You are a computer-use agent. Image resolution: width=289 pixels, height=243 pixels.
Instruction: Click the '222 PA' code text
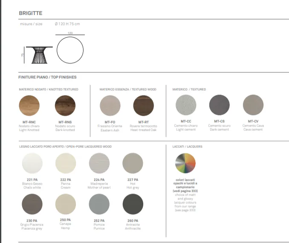click(x=66, y=179)
